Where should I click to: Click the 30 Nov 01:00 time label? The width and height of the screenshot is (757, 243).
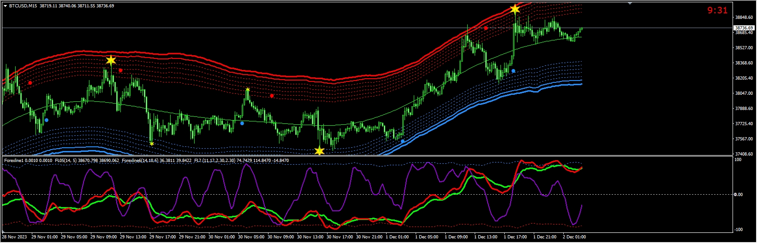coord(222,237)
